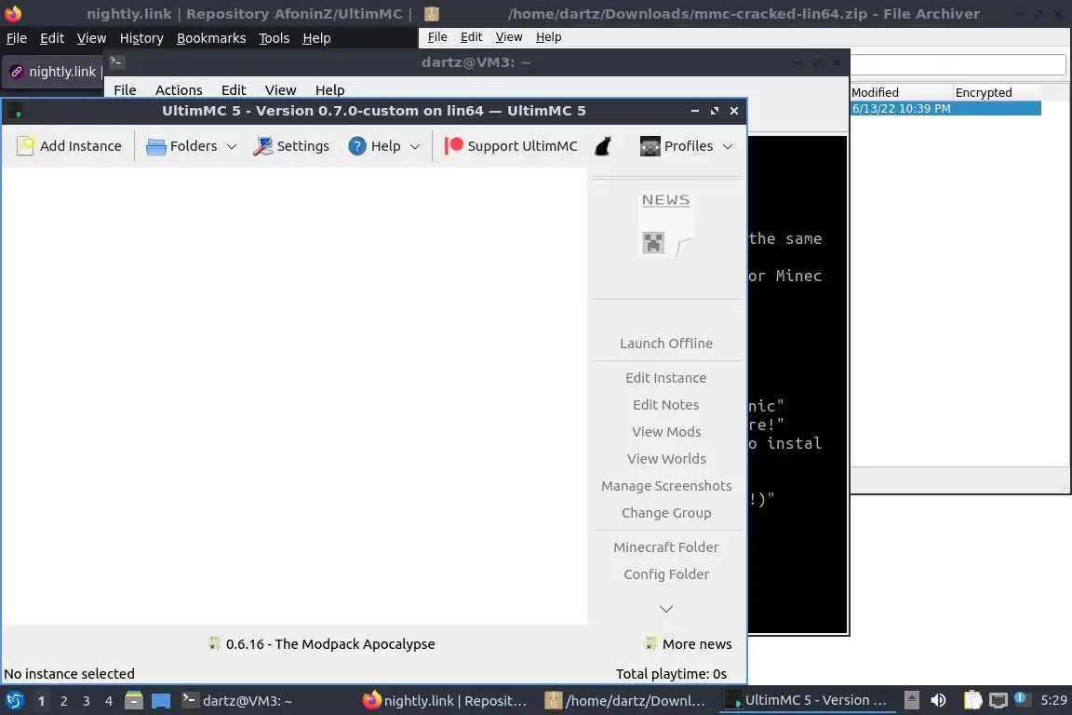1072x715 pixels.
Task: Click the File Archiver title bar icon
Action: [x=432, y=14]
